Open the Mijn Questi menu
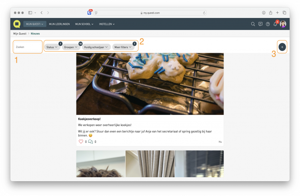Screen dimensions: 300x196 pyautogui.click(x=34, y=24)
